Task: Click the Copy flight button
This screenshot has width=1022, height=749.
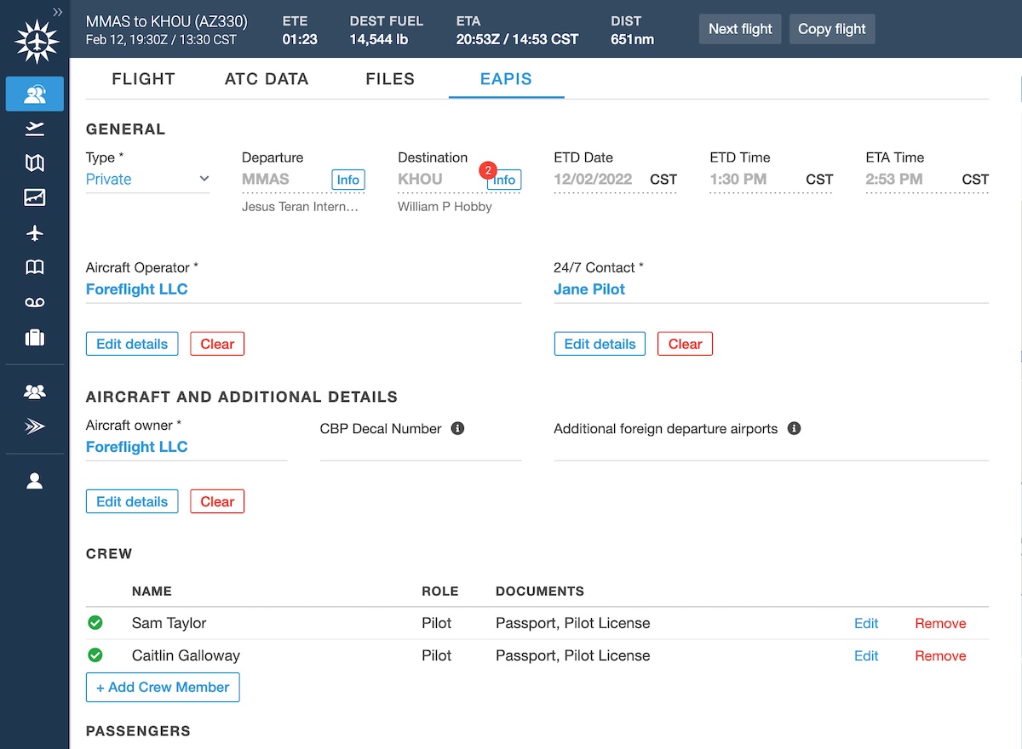Action: [831, 29]
